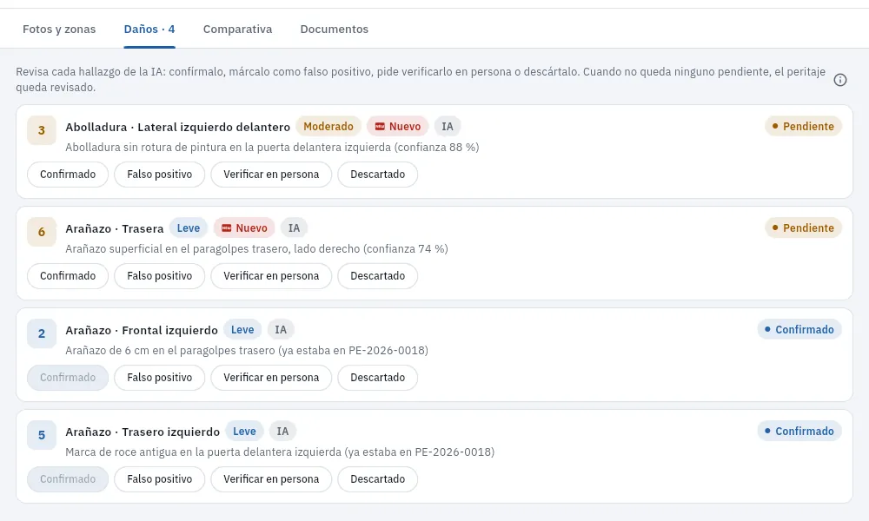Switch to the Fotos y zonas tab
Viewport: 869px width, 521px height.
tap(59, 30)
